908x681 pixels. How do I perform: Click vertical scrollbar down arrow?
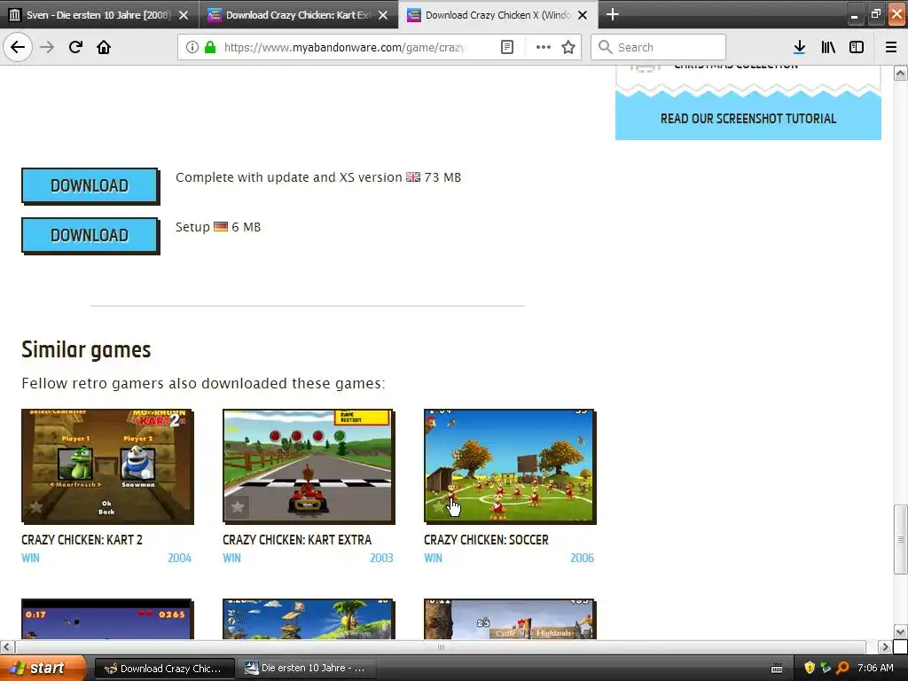pos(901,631)
